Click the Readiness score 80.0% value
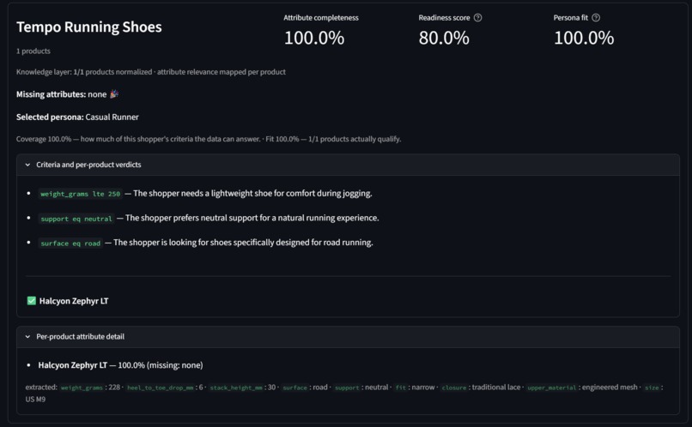This screenshot has height=427, width=692. click(x=444, y=38)
